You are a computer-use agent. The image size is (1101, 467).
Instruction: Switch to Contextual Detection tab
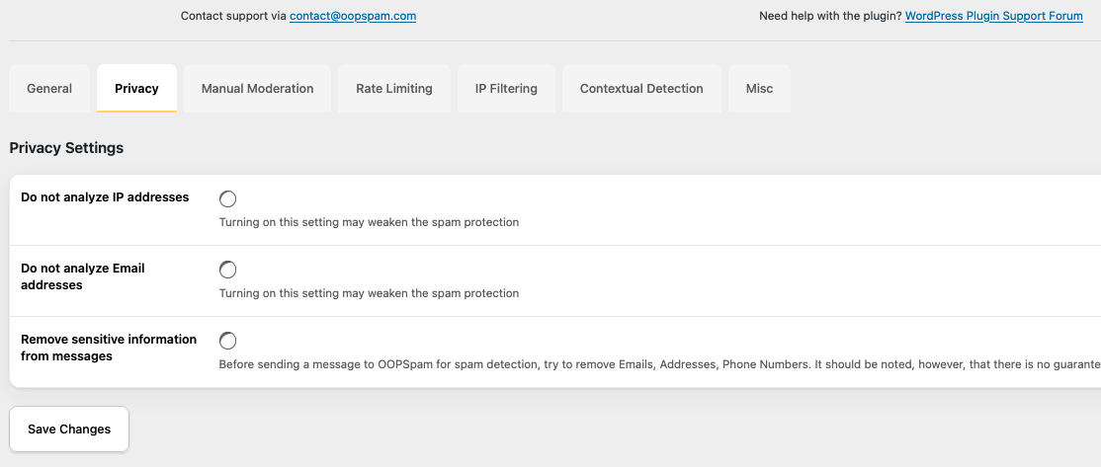point(641,89)
